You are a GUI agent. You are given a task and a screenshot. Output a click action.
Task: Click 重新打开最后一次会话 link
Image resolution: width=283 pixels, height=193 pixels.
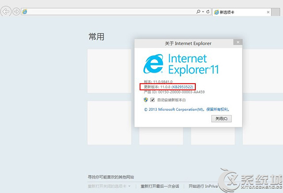[x=160, y=186]
